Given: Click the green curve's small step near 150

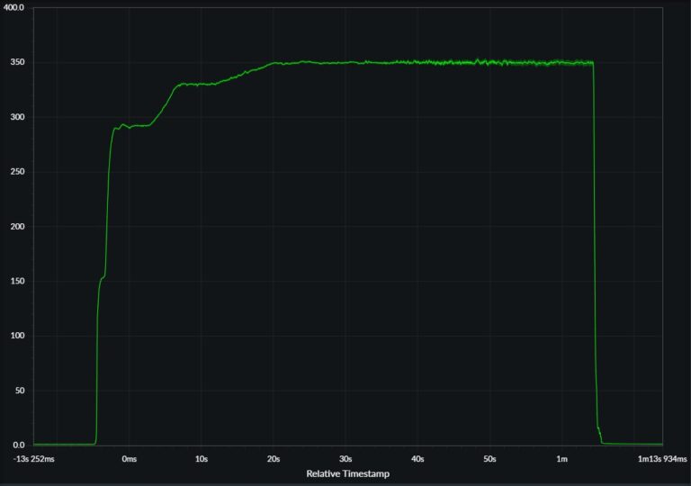Looking at the screenshot, I should 103,278.
